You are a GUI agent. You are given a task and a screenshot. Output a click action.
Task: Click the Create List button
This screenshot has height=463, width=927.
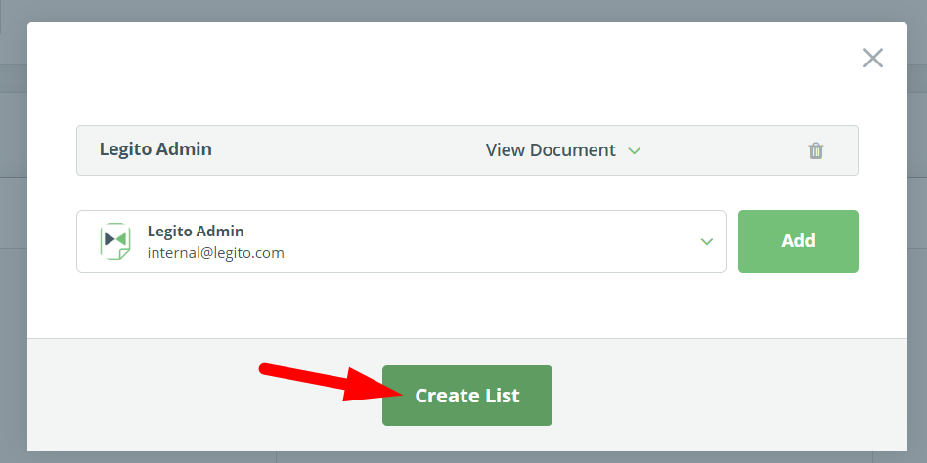point(467,395)
